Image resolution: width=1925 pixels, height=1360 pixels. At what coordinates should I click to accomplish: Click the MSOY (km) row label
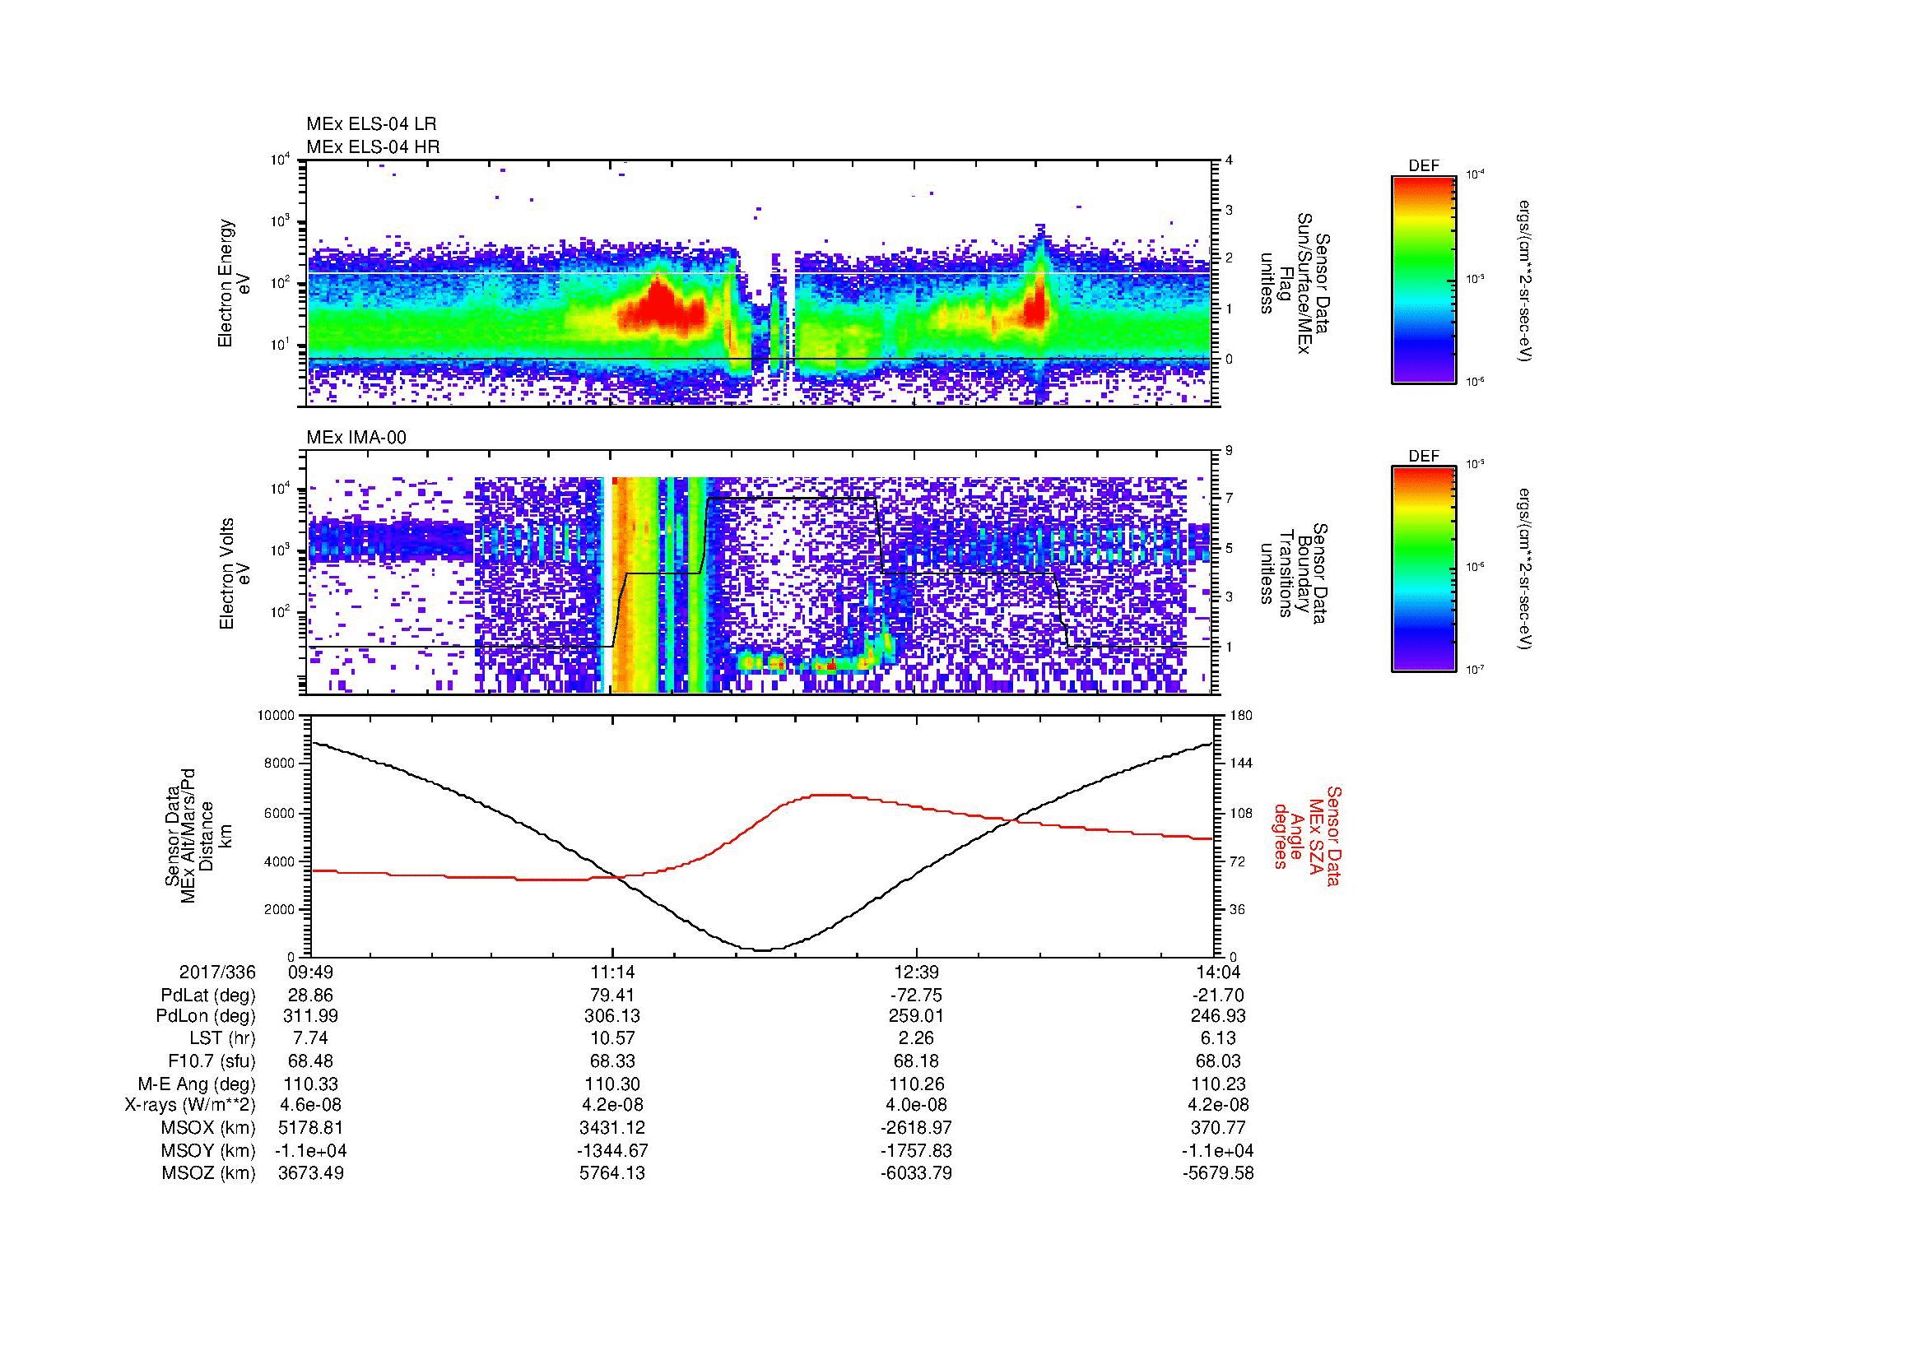(x=208, y=1150)
